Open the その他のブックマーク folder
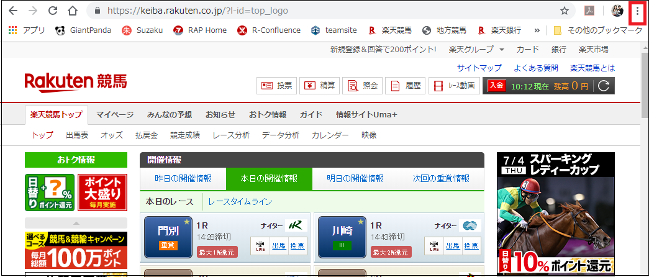The image size is (649, 277). tap(599, 30)
